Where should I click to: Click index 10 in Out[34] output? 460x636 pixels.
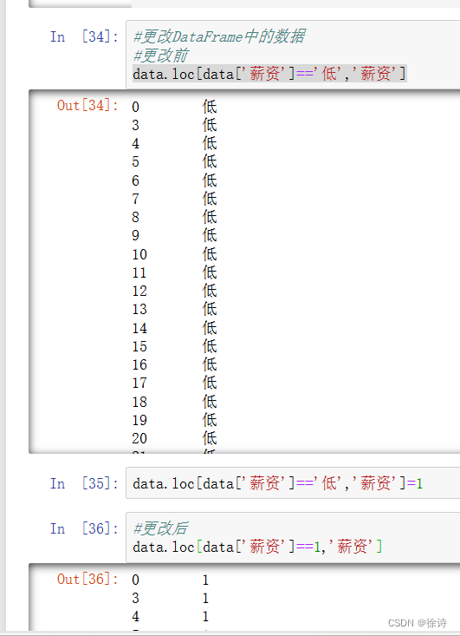[139, 254]
